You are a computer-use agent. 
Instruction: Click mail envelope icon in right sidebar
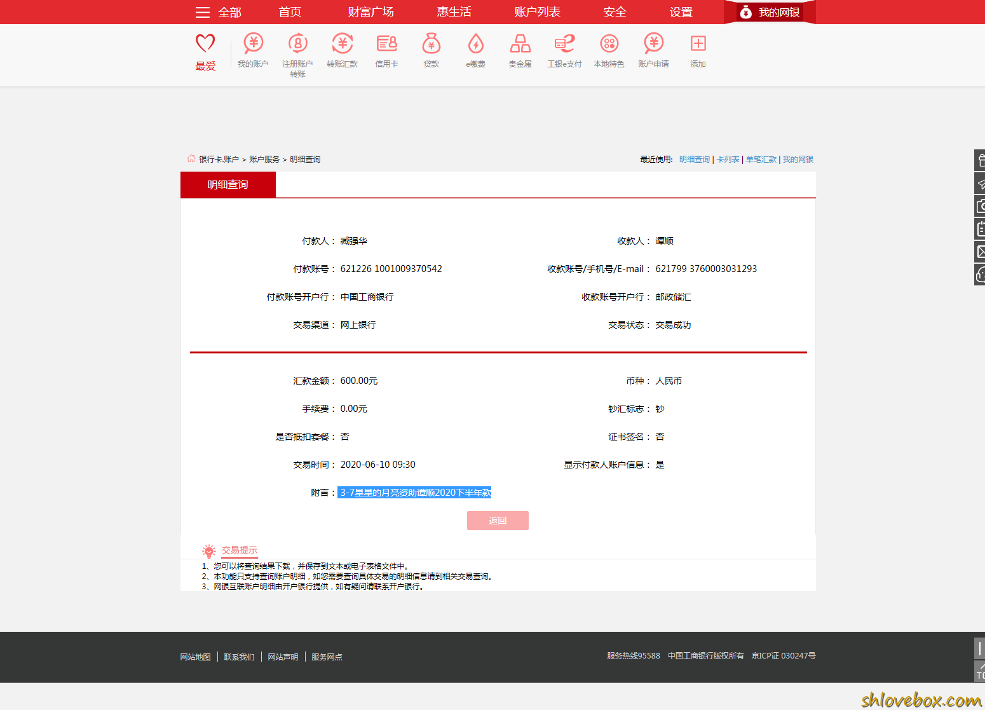tap(980, 252)
